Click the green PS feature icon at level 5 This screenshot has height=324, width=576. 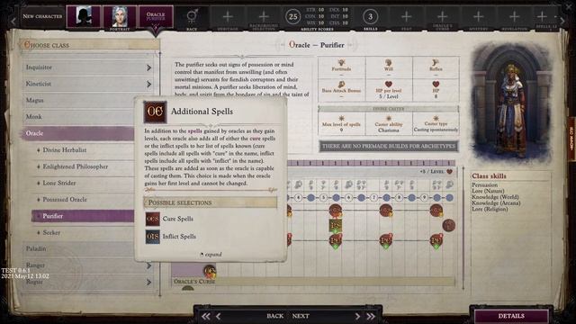tap(336, 225)
